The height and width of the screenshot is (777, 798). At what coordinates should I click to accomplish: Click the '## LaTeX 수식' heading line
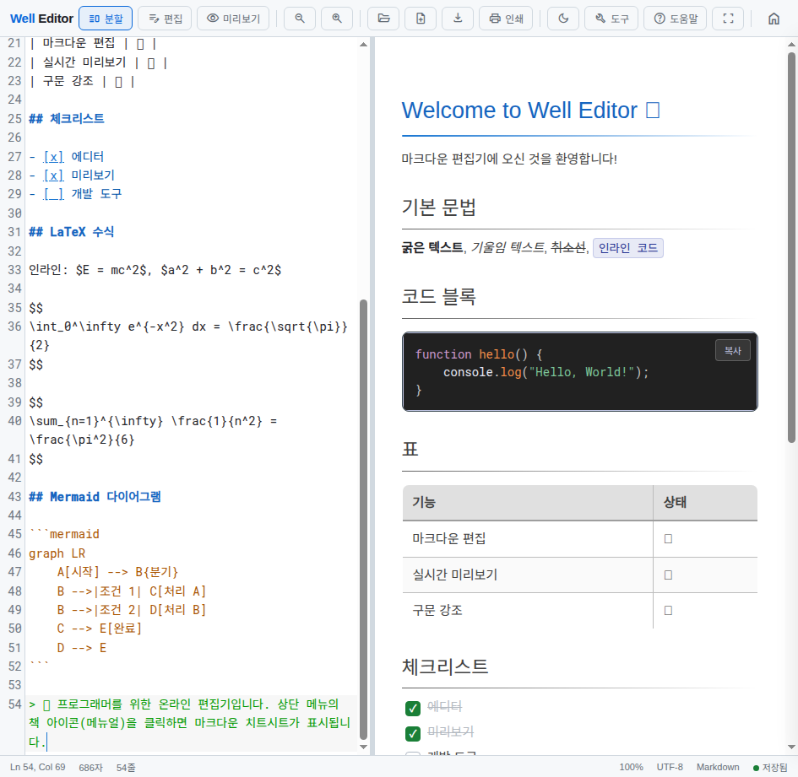[71, 232]
